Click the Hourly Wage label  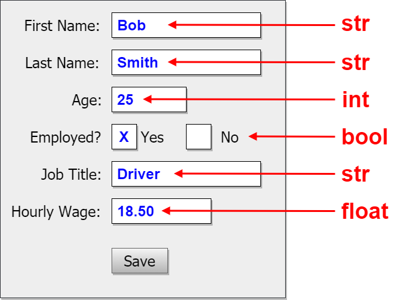point(56,212)
